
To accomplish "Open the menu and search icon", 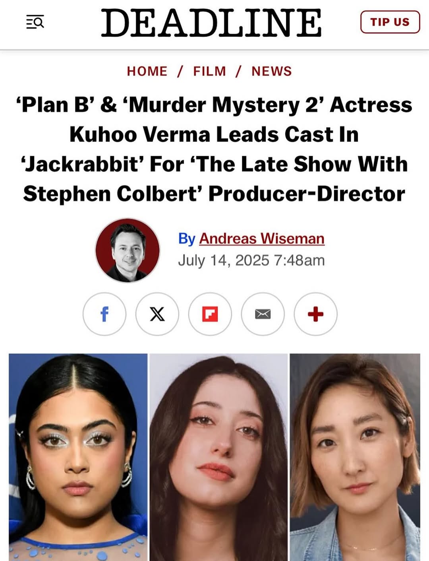I will [35, 22].
